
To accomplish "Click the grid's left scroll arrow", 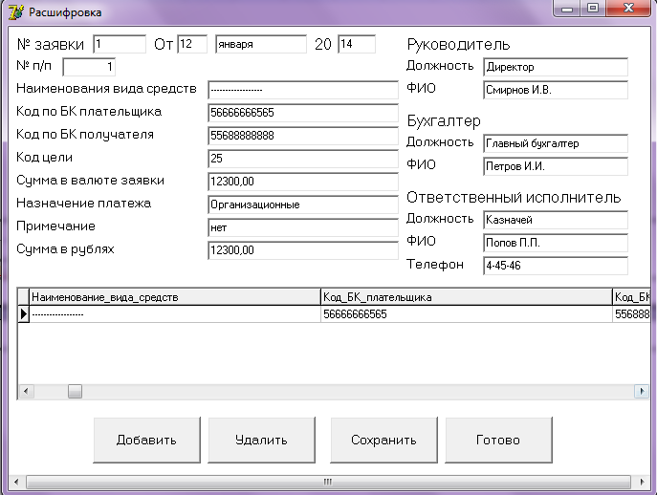I will click(x=26, y=392).
